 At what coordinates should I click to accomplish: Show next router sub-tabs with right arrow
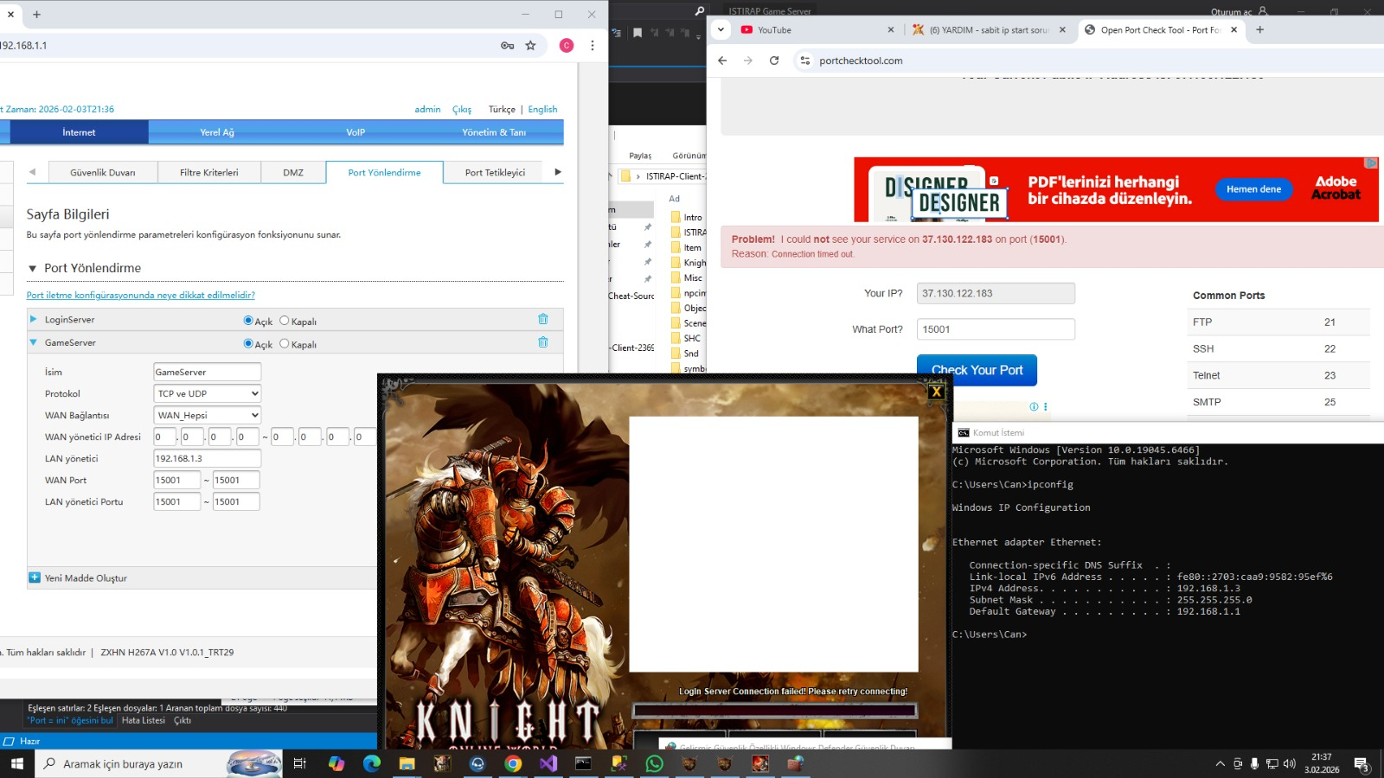point(558,172)
